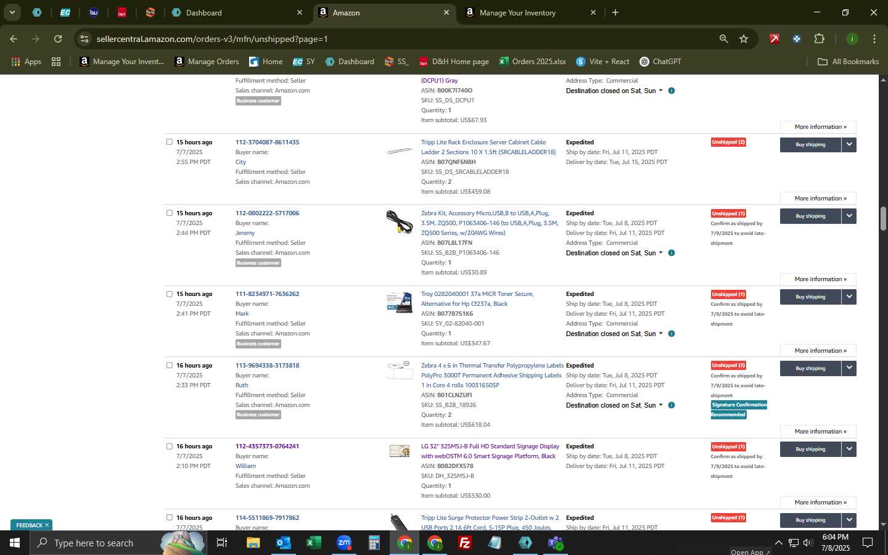Select order 112-0802222-5717006 checkbox
The height and width of the screenshot is (555, 888).
170,213
